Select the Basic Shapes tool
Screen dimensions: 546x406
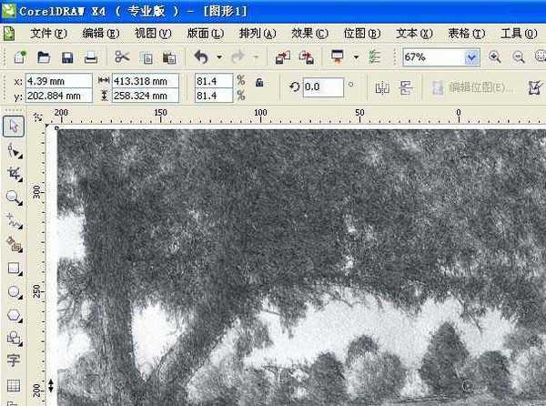(15, 338)
